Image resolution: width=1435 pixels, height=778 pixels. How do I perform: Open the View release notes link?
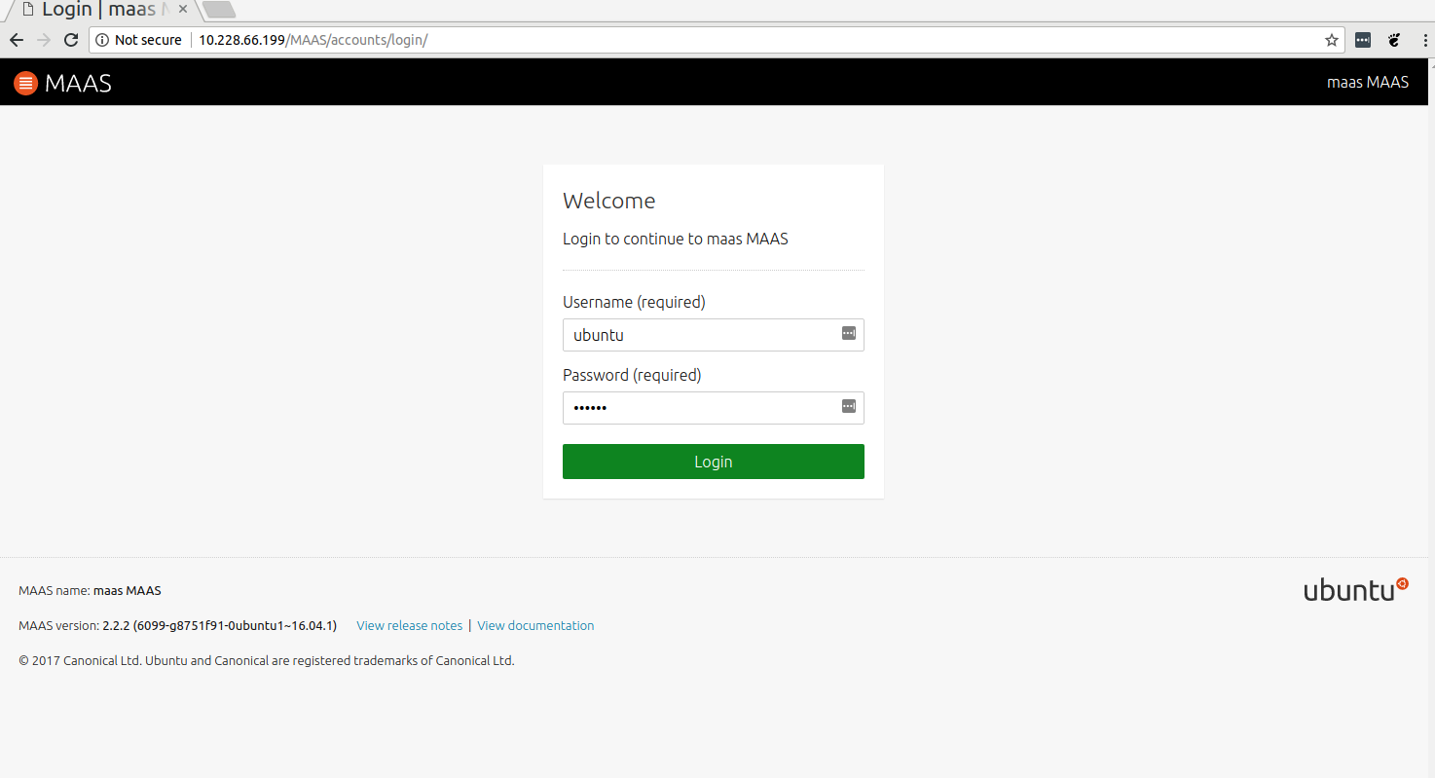(409, 625)
